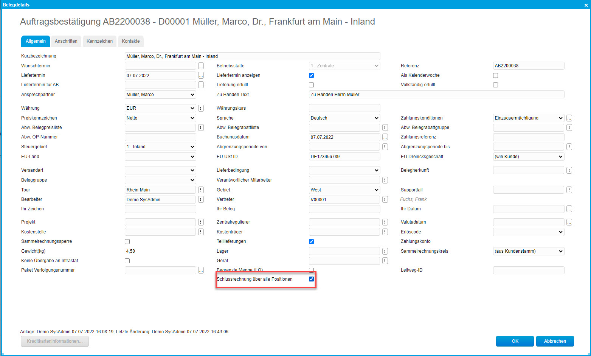Expand the Gebiet West dropdown
The width and height of the screenshot is (591, 356).
point(344,190)
